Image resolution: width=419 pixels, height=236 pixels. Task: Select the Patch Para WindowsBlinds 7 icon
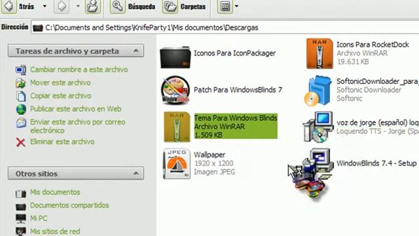pyautogui.click(x=175, y=90)
